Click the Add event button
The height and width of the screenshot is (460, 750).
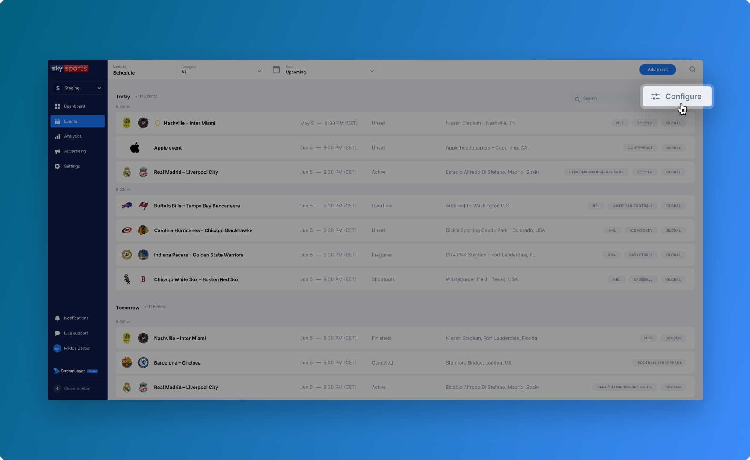(657, 69)
